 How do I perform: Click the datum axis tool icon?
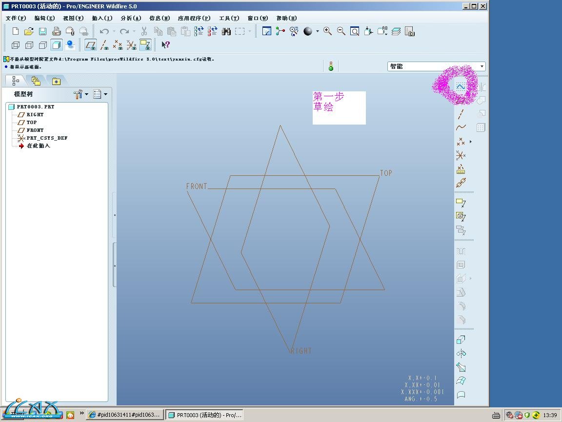[461, 114]
